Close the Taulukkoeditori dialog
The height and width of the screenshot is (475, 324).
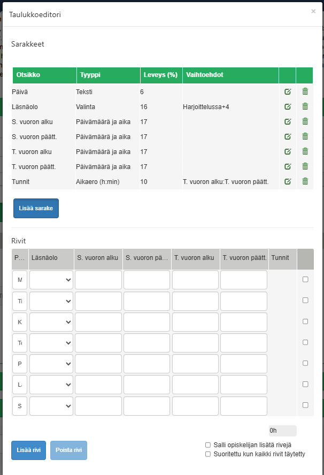tap(313, 11)
